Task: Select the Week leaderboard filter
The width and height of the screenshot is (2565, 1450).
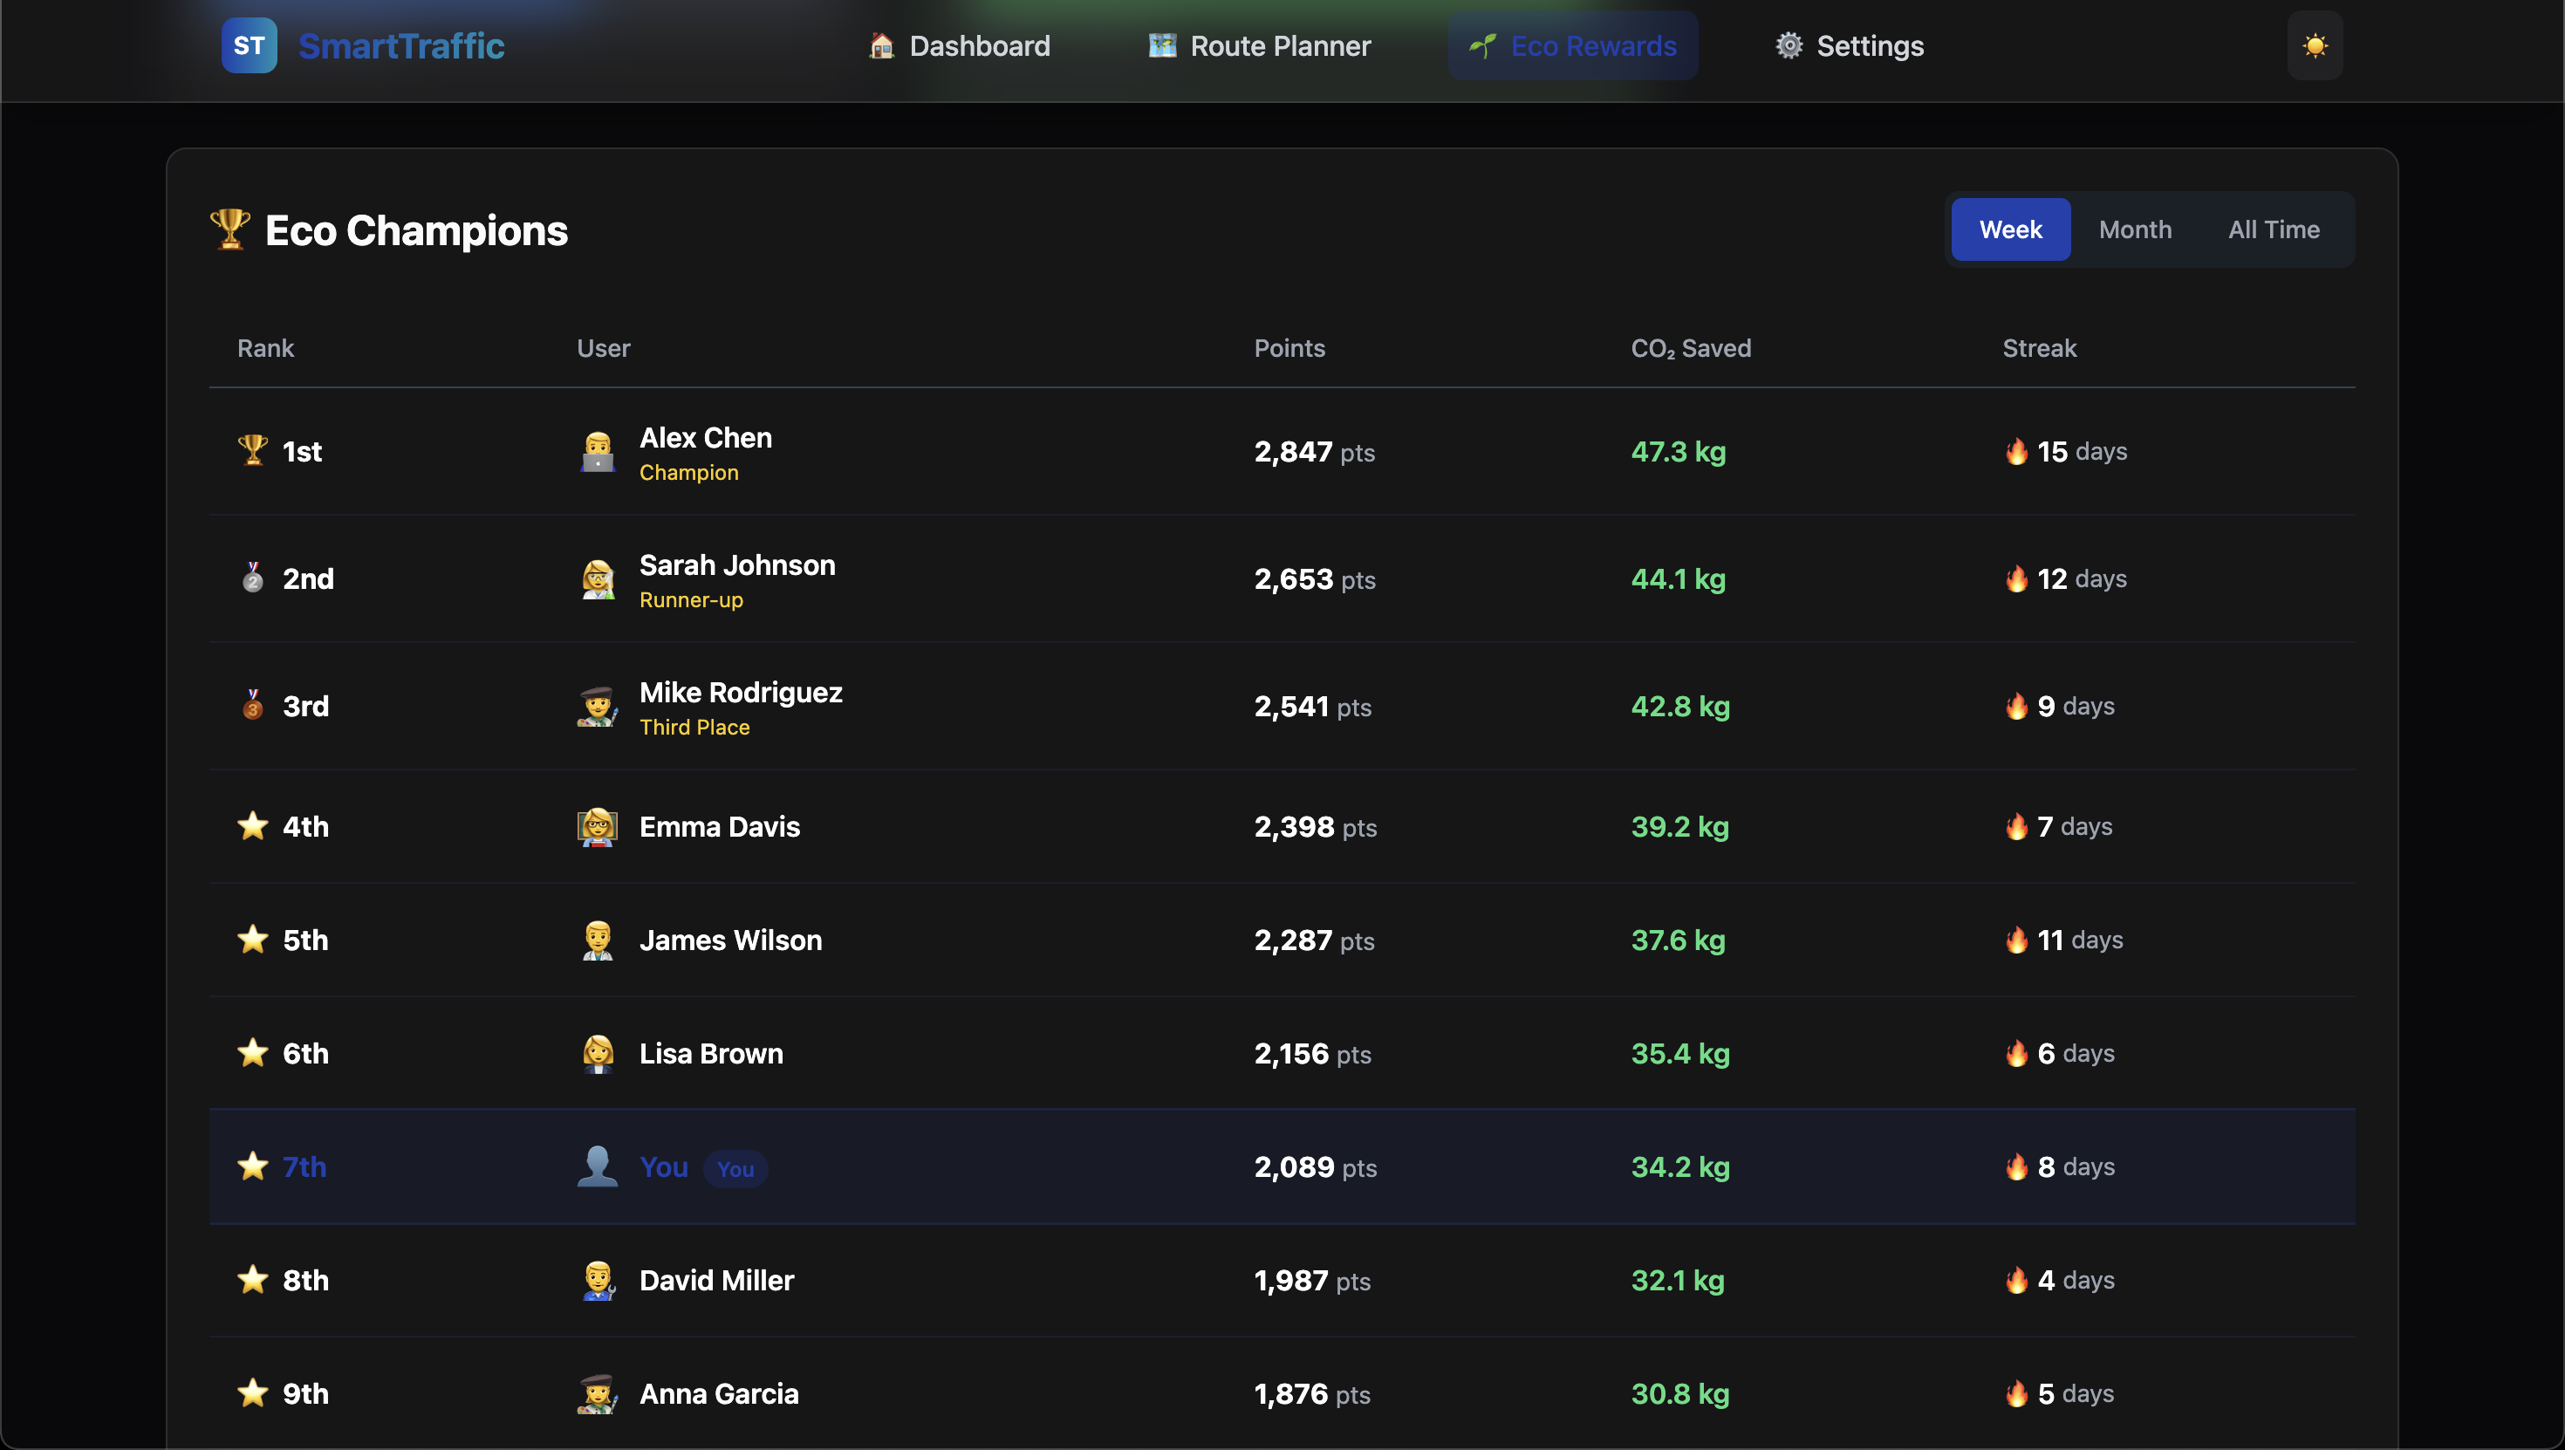Action: [2009, 230]
